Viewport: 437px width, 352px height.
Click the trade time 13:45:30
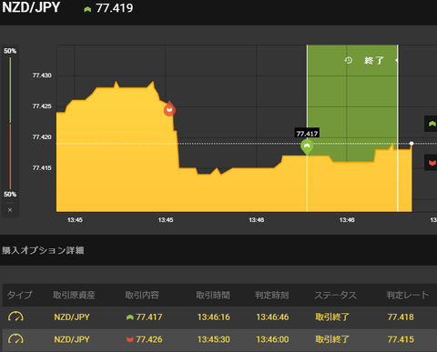pos(214,339)
